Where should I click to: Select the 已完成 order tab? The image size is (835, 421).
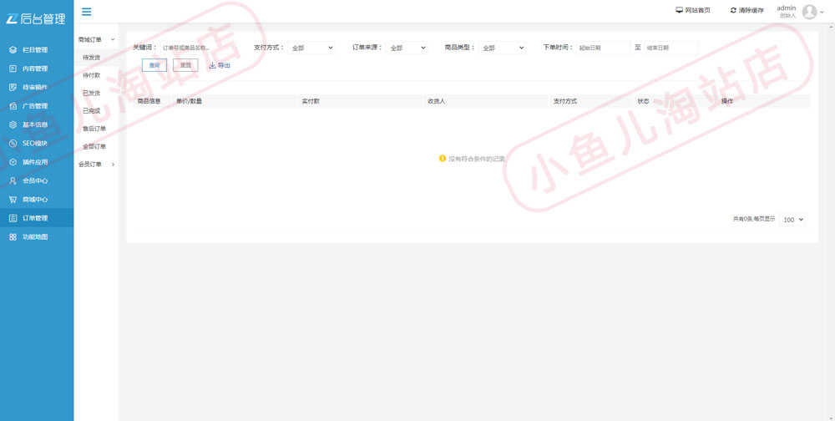pos(92,111)
